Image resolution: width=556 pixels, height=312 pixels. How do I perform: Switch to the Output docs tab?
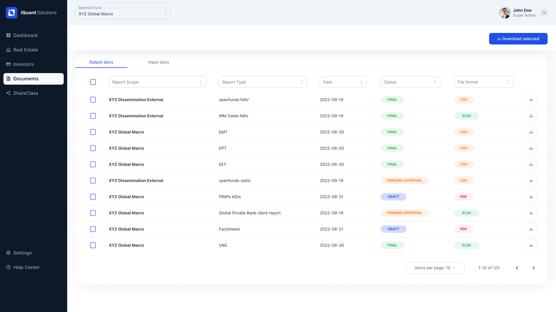(101, 62)
